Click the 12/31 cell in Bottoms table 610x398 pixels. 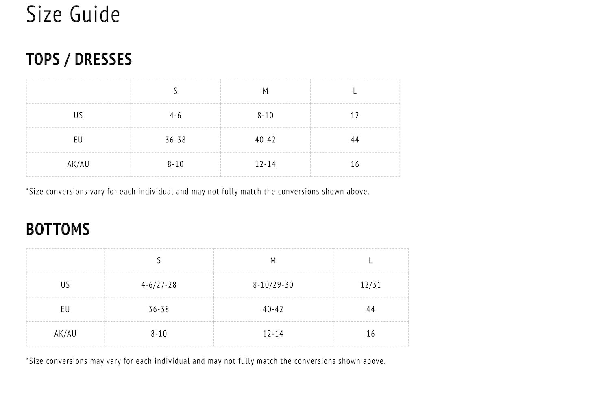[370, 285]
